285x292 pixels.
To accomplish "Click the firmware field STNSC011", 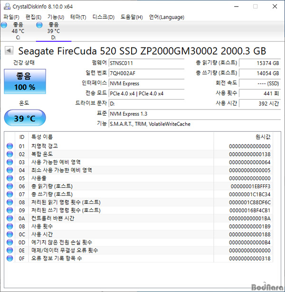I will point(146,63).
